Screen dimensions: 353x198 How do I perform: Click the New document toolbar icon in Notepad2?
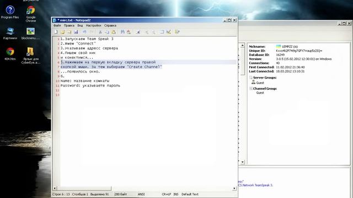(56, 32)
